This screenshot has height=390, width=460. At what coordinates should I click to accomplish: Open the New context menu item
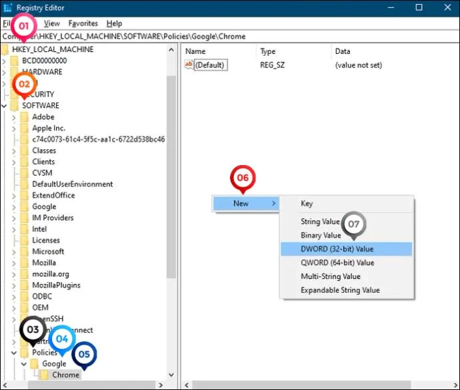point(245,204)
